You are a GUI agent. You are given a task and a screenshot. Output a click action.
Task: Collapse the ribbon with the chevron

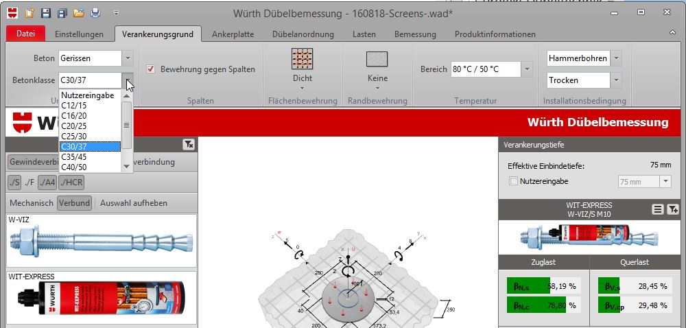(672, 32)
